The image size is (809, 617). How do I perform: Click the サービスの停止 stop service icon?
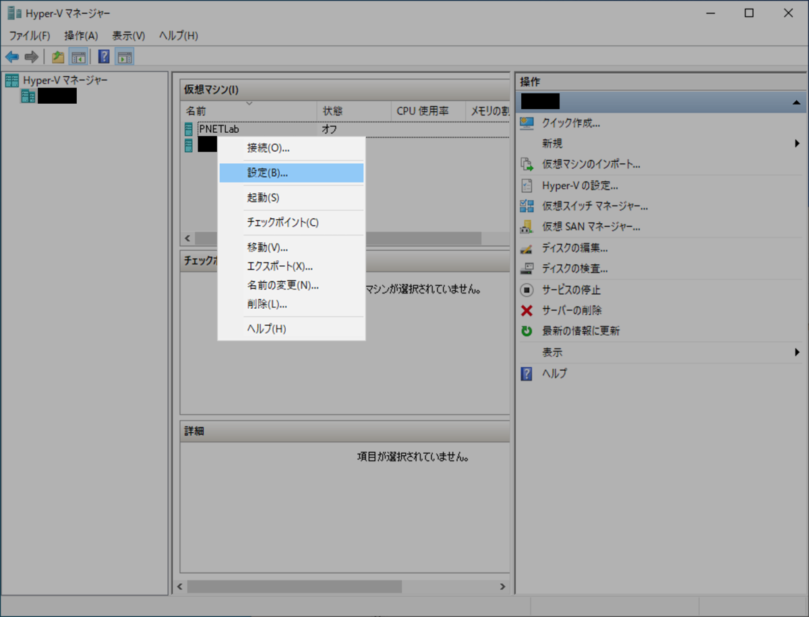(526, 289)
